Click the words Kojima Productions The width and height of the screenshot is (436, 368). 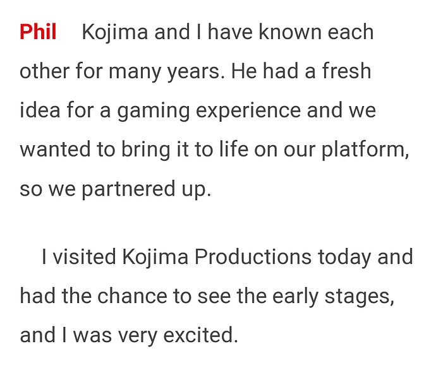(x=217, y=258)
